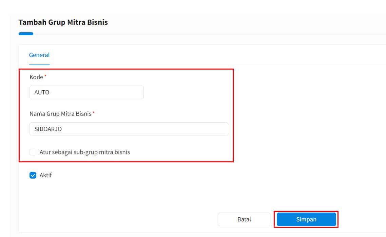This screenshot has height=237, width=386.
Task: Click the red asterisk next to Kode
Action: click(45, 76)
